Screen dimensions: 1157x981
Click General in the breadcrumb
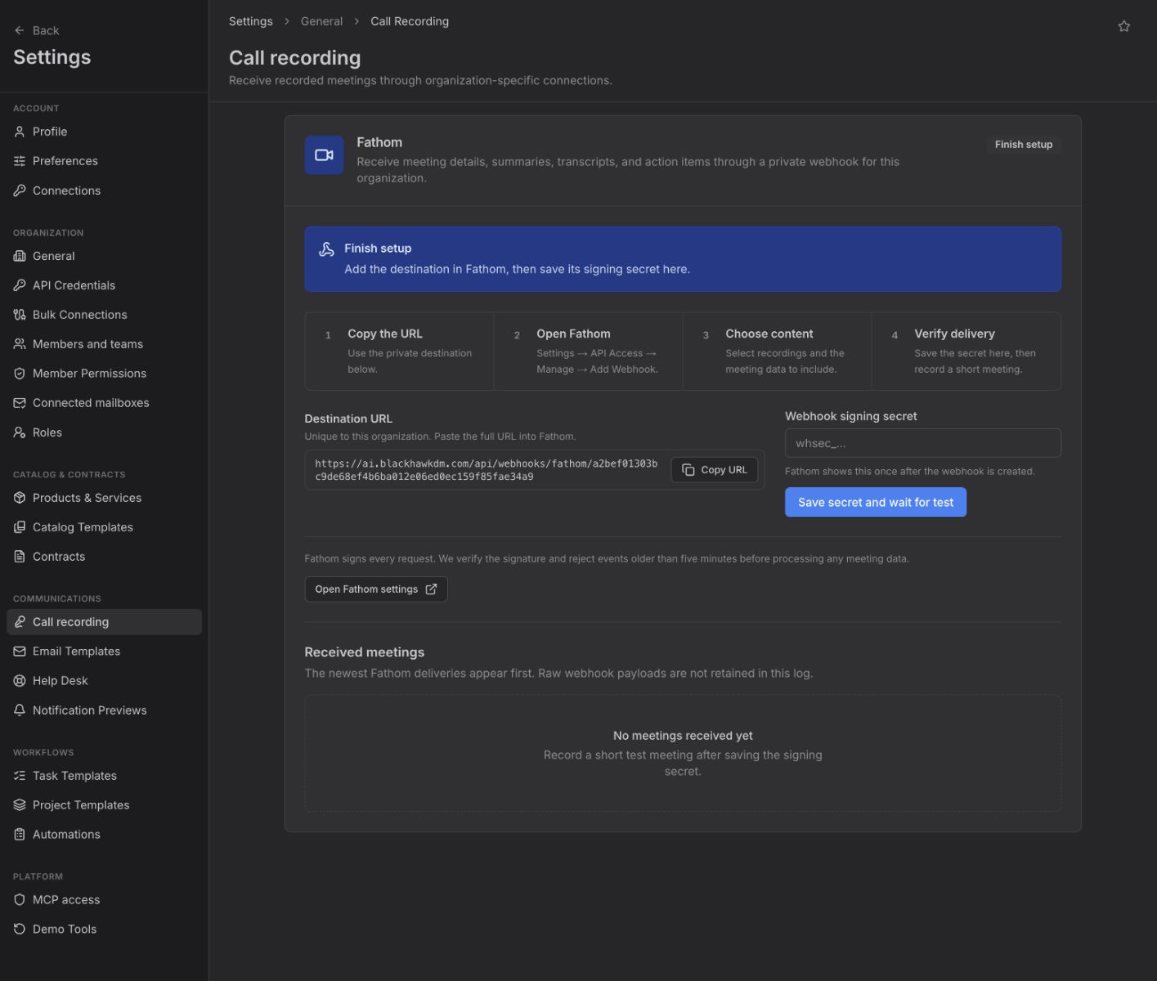[x=321, y=21]
